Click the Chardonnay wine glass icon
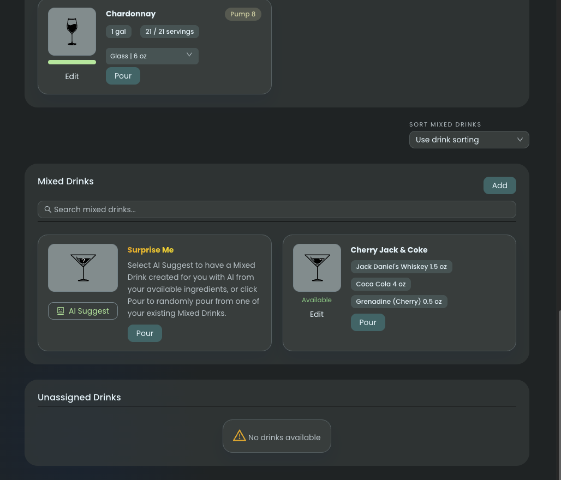The height and width of the screenshot is (480, 561). (x=72, y=32)
